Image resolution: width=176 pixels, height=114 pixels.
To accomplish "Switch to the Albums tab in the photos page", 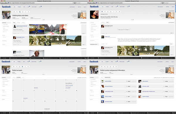I will 18,23.
